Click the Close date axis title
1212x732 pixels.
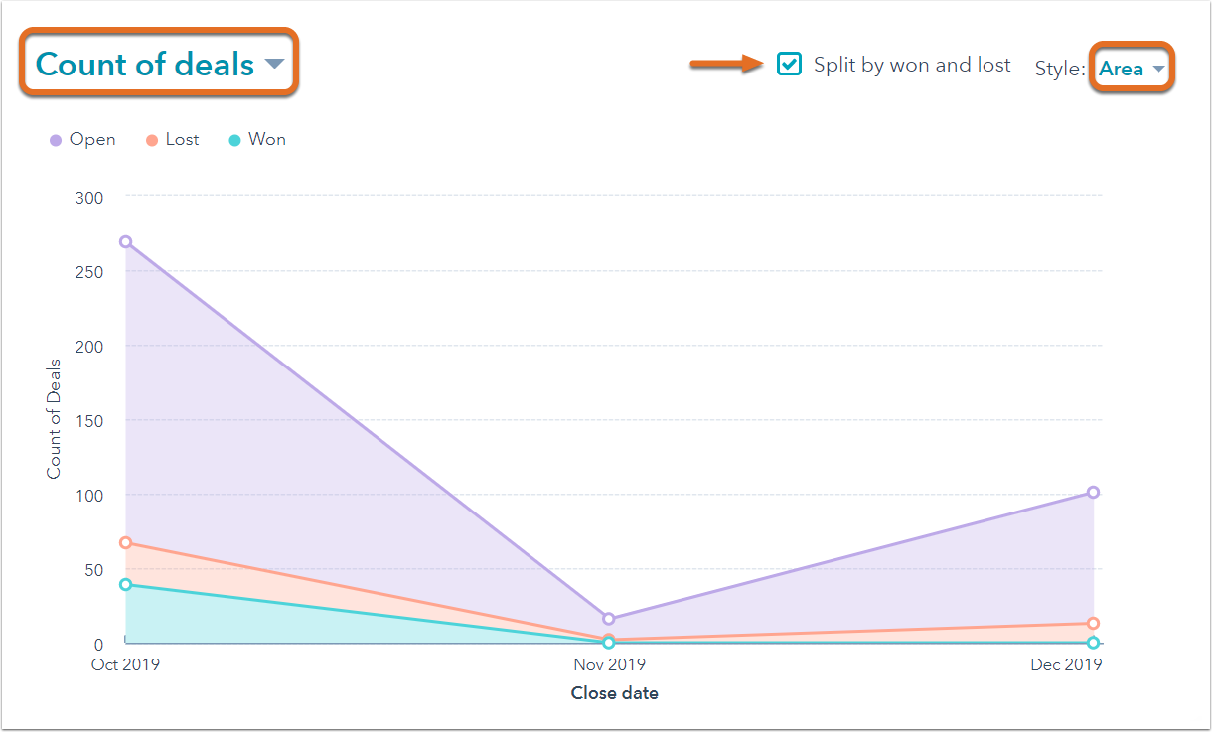(x=614, y=693)
